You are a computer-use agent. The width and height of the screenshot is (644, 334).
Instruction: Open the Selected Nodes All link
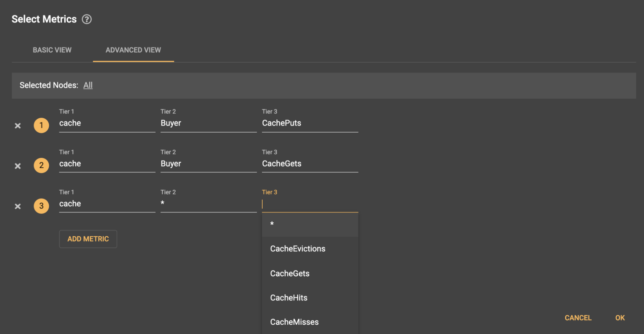(88, 85)
